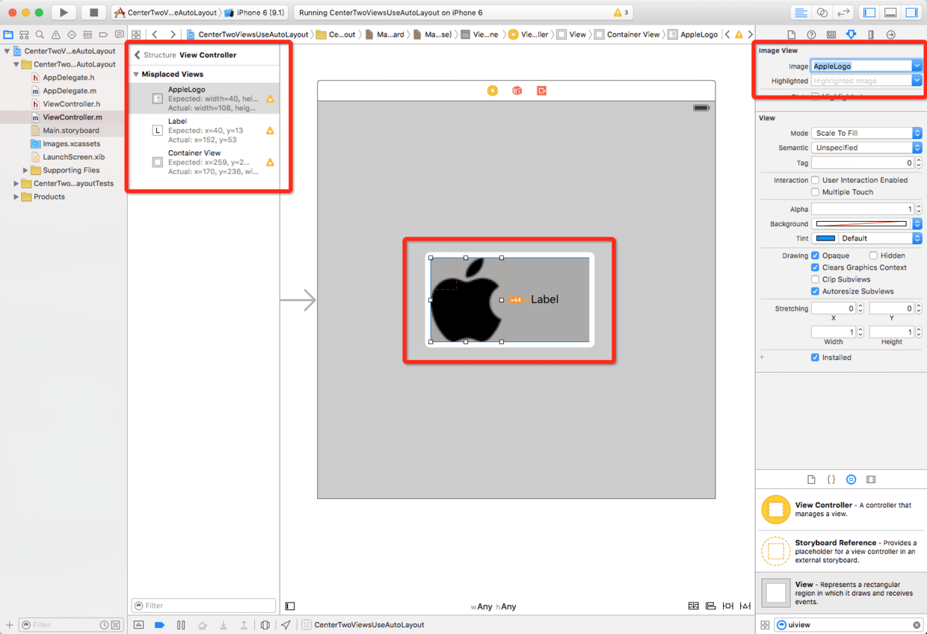Screen dimensions: 927x634
Task: Show the File Template library
Action: point(811,479)
